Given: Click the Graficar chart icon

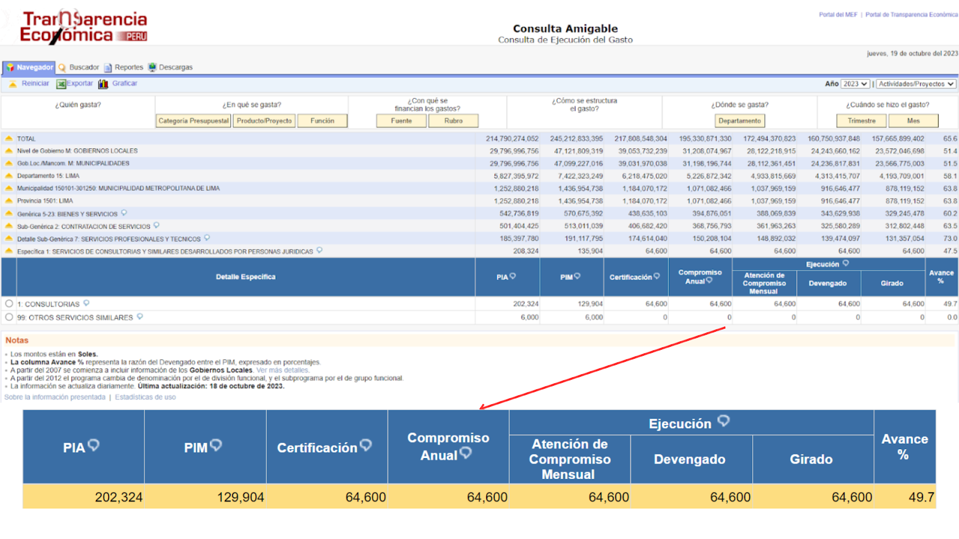Looking at the screenshot, I should coord(103,84).
